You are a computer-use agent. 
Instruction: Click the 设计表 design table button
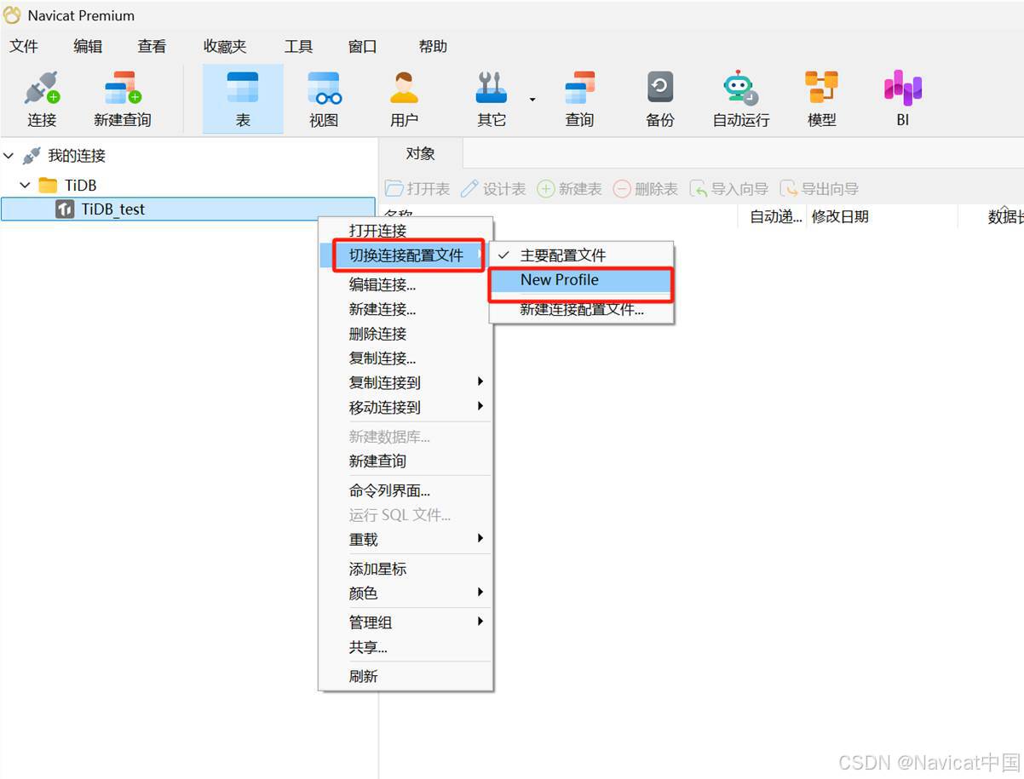[493, 189]
